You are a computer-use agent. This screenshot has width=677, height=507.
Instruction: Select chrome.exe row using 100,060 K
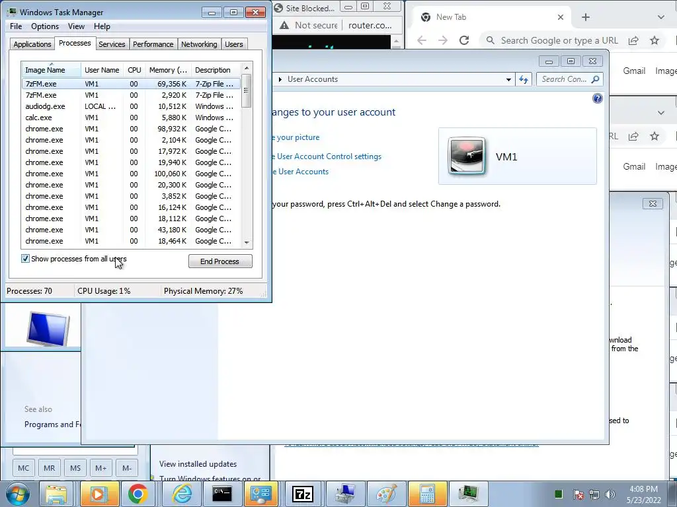[x=132, y=174]
